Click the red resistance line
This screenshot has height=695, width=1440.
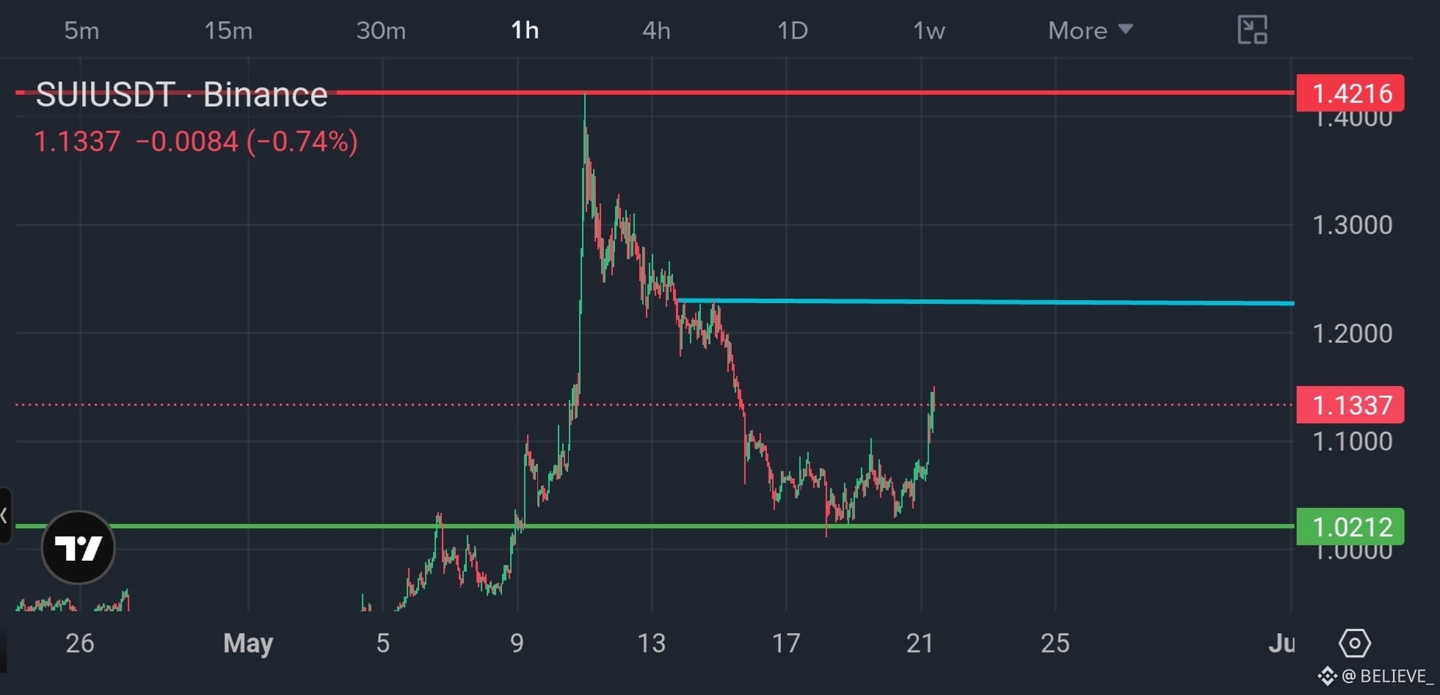(815, 92)
